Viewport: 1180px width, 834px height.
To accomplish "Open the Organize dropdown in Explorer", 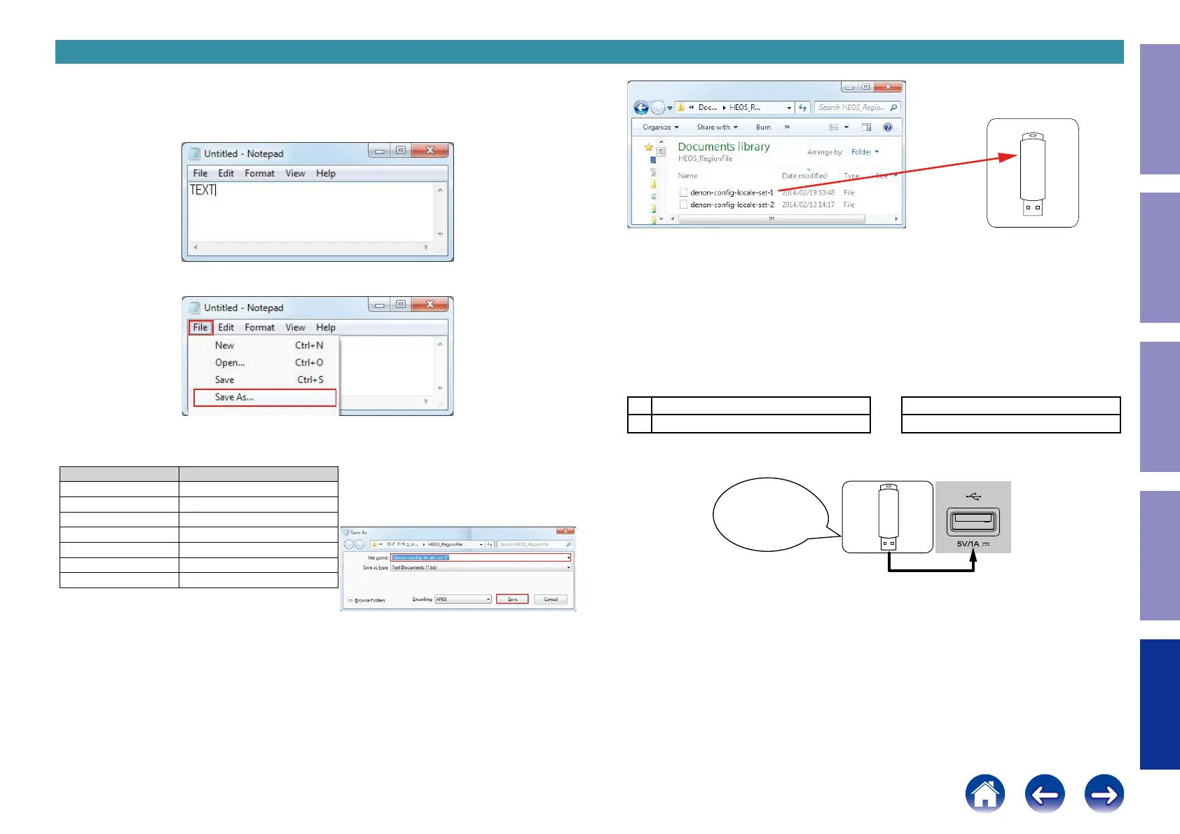I will tap(661, 127).
